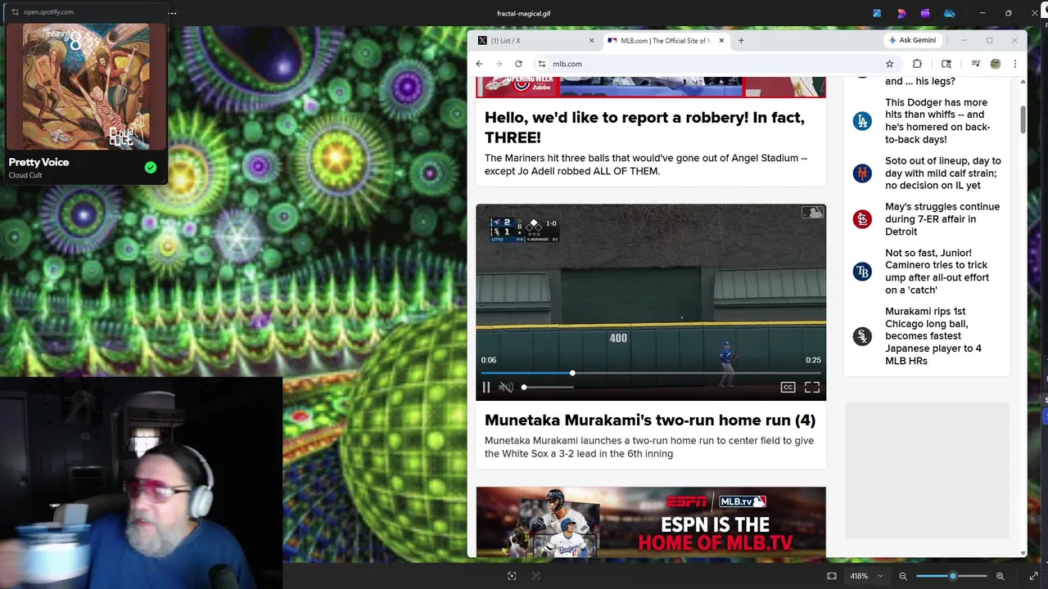Enter fullscreen on the video player
The width and height of the screenshot is (1048, 589).
(x=811, y=388)
